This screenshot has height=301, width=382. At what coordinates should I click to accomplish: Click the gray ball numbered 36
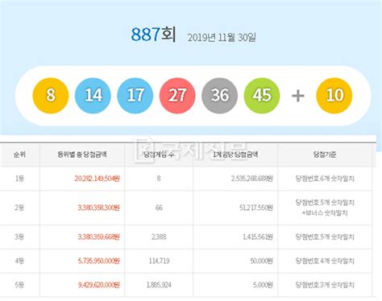[220, 96]
